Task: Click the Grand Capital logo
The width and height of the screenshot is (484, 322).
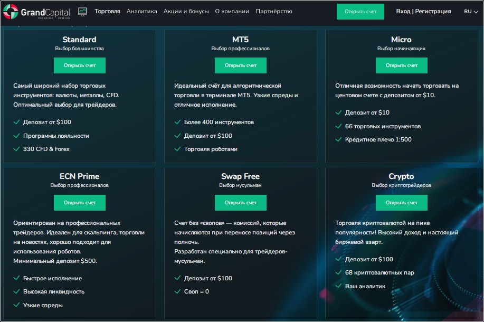Action: (37, 12)
